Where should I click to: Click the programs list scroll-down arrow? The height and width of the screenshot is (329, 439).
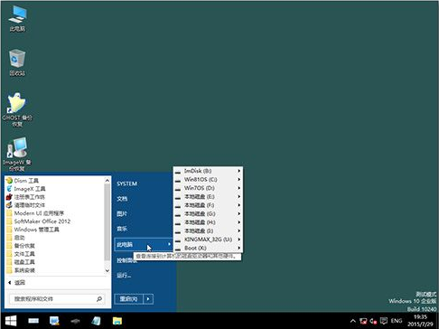click(x=107, y=270)
